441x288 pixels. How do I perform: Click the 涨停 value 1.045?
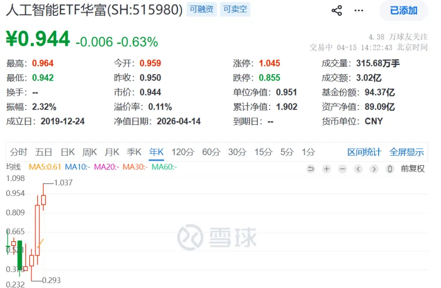pyautogui.click(x=269, y=63)
